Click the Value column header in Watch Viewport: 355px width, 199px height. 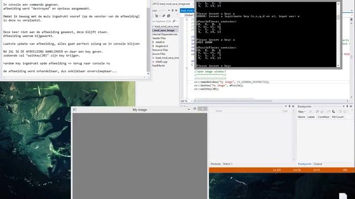[x=219, y=111]
